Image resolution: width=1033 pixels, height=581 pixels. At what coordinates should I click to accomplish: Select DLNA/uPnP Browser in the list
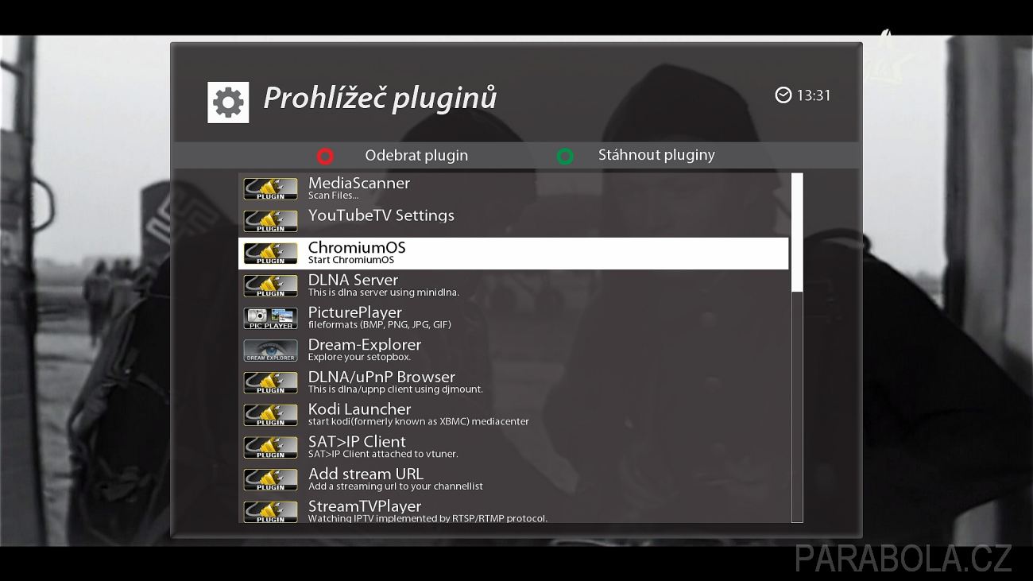click(x=513, y=382)
